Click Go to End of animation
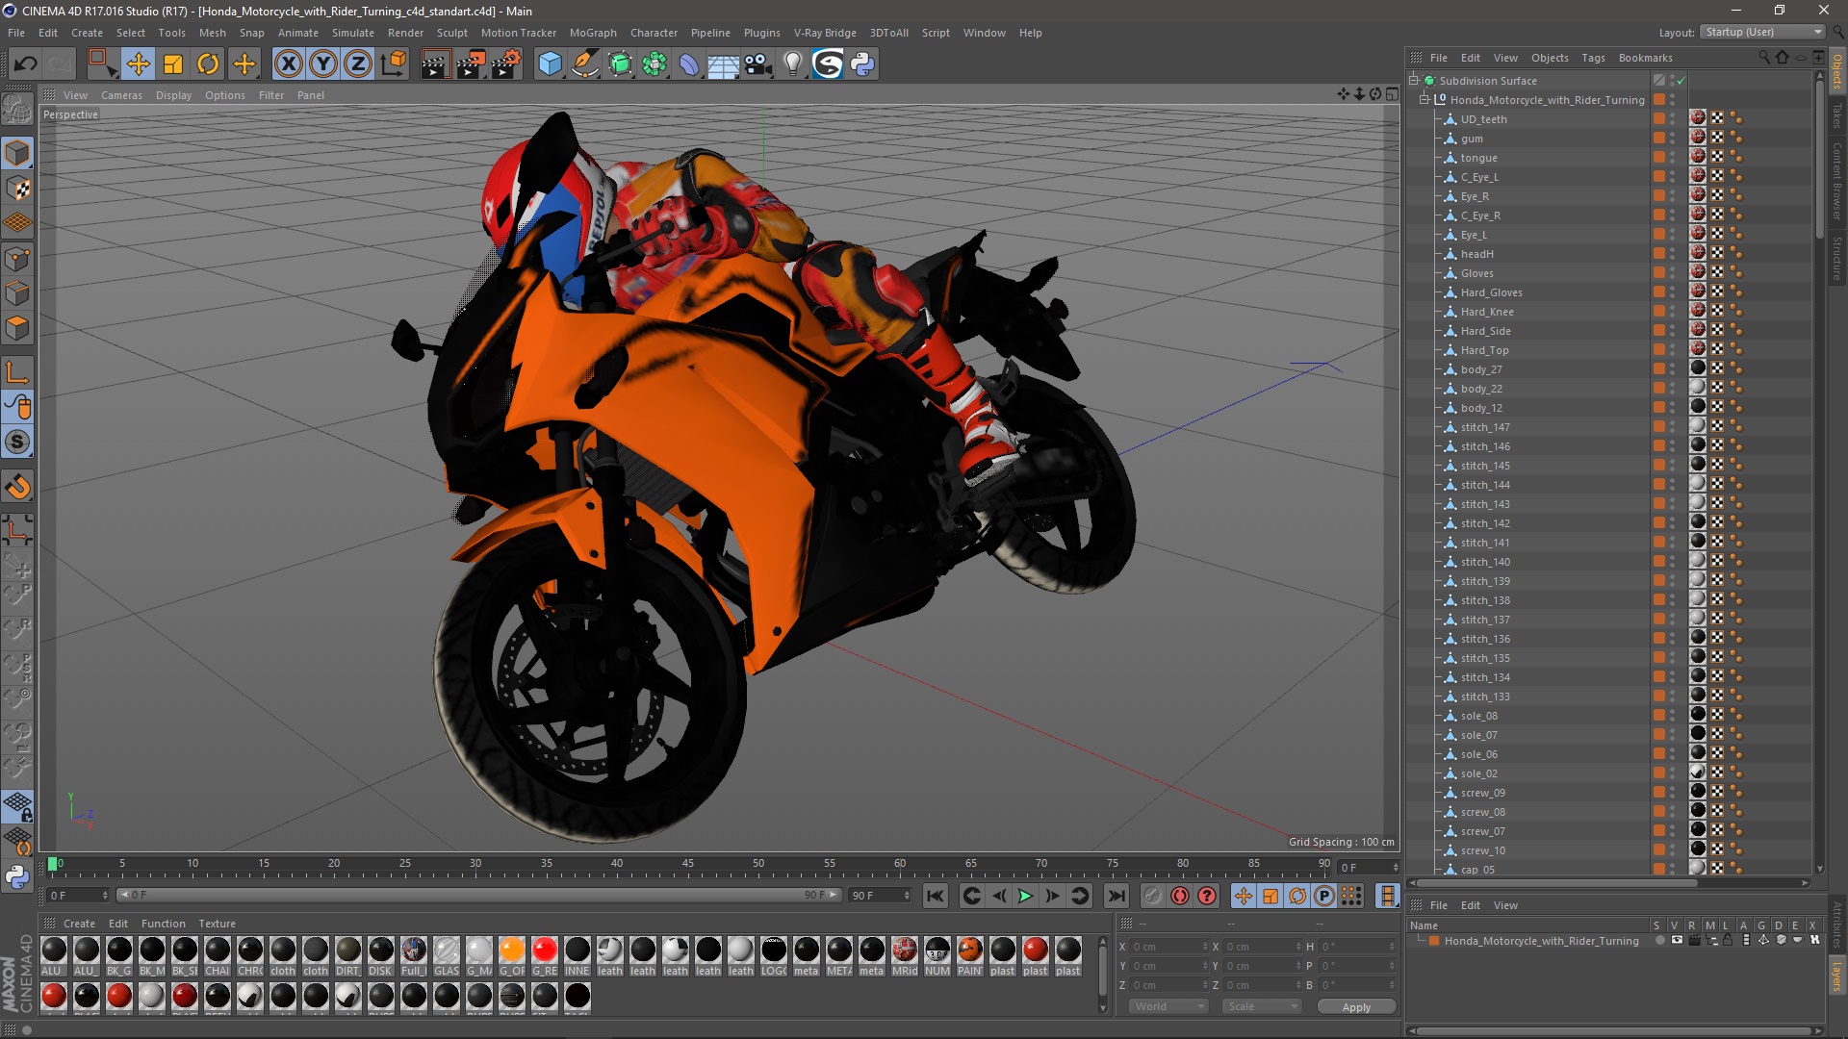 [1116, 897]
